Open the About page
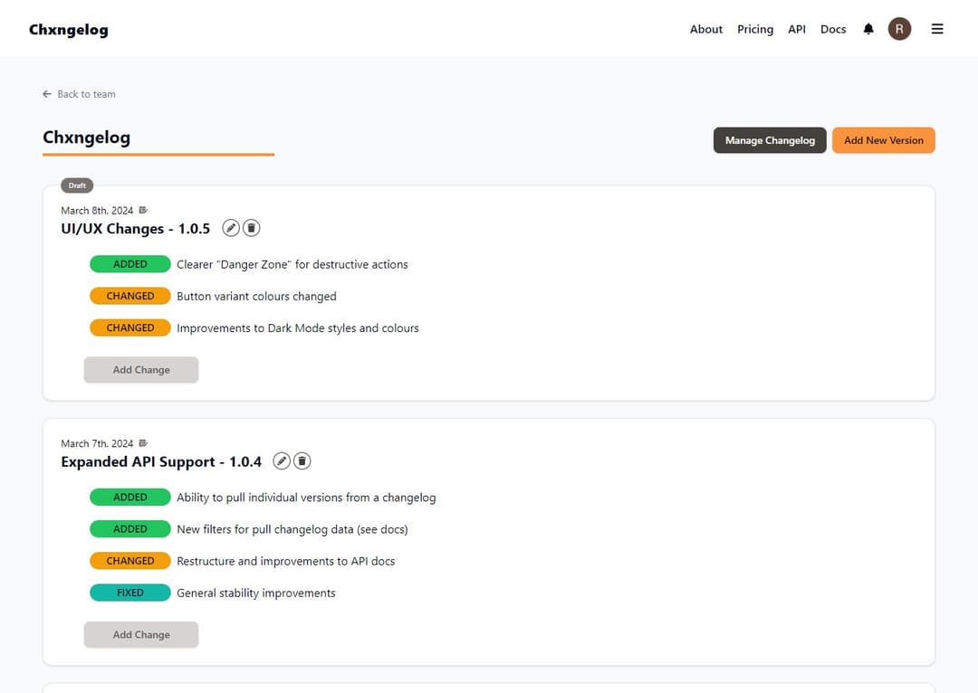This screenshot has height=693, width=978. pyautogui.click(x=706, y=29)
